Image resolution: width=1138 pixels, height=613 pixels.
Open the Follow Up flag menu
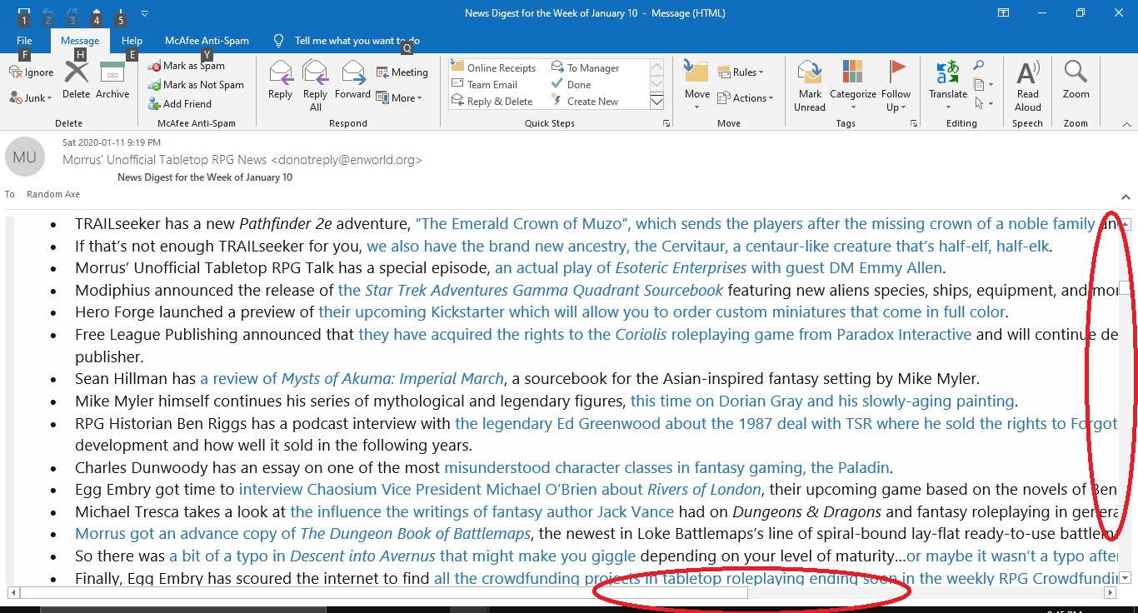896,86
